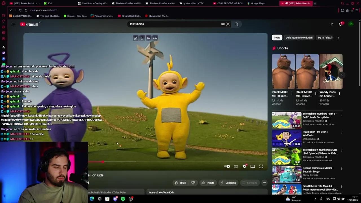The height and width of the screenshot is (203, 361).
Task: Open options for Desene animate cu Masini
Action: click(x=341, y=168)
